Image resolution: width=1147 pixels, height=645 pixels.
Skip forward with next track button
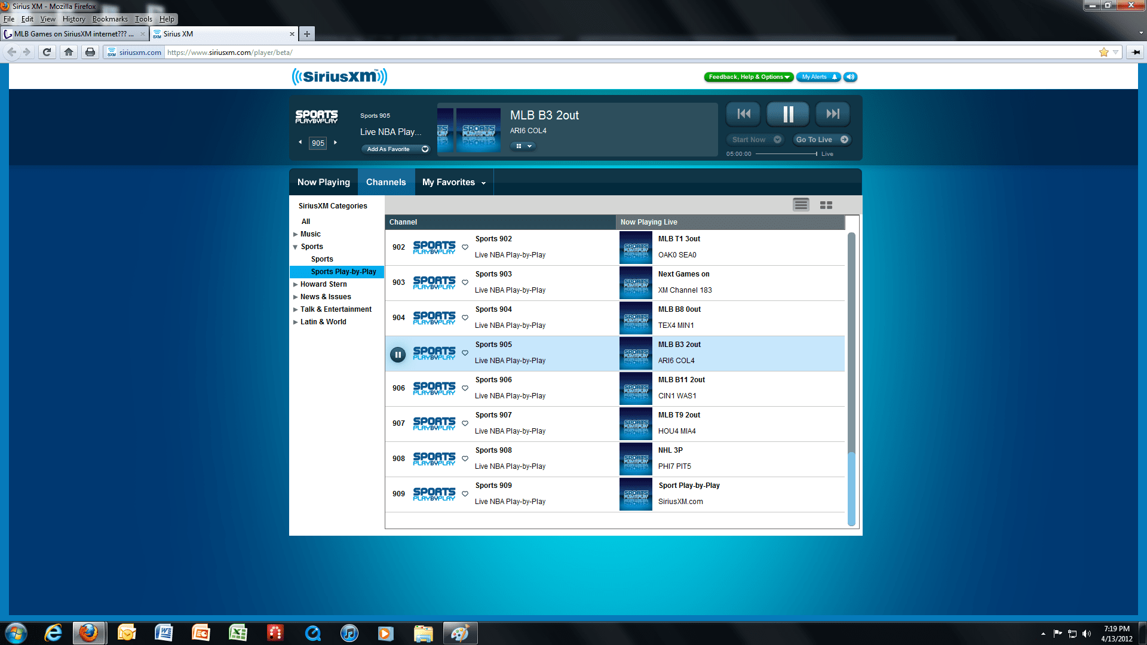pos(832,114)
